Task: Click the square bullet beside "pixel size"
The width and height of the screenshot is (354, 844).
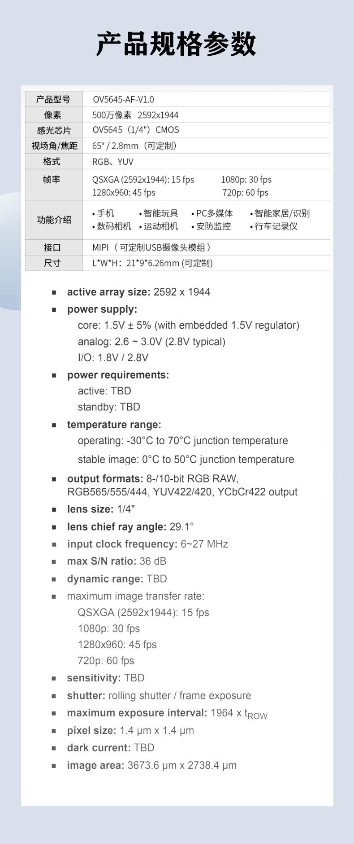Action: (54, 731)
